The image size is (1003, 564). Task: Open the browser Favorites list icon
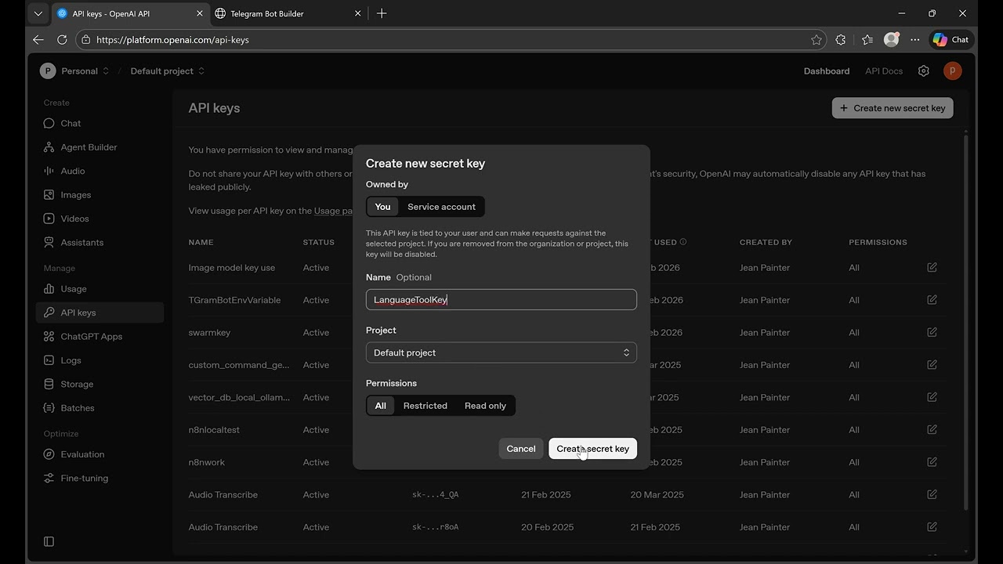[x=867, y=39]
